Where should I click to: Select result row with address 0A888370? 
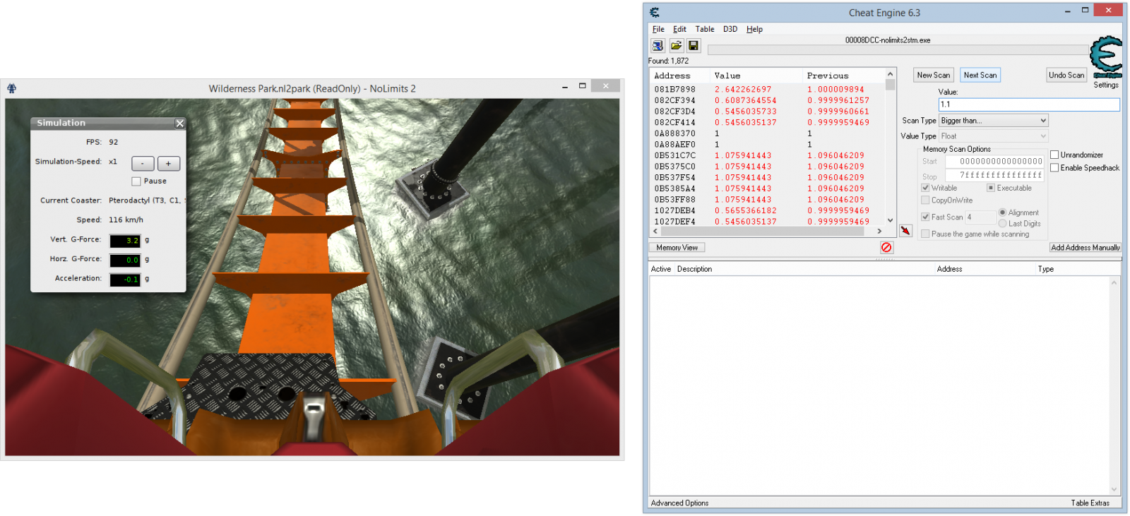767,133
